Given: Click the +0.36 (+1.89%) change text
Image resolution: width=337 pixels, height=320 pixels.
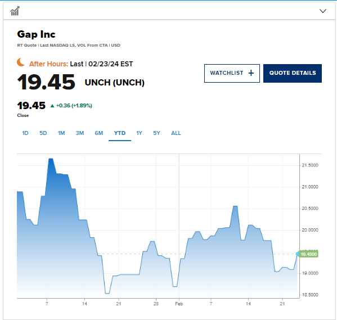Looking at the screenshot, I should pos(74,106).
